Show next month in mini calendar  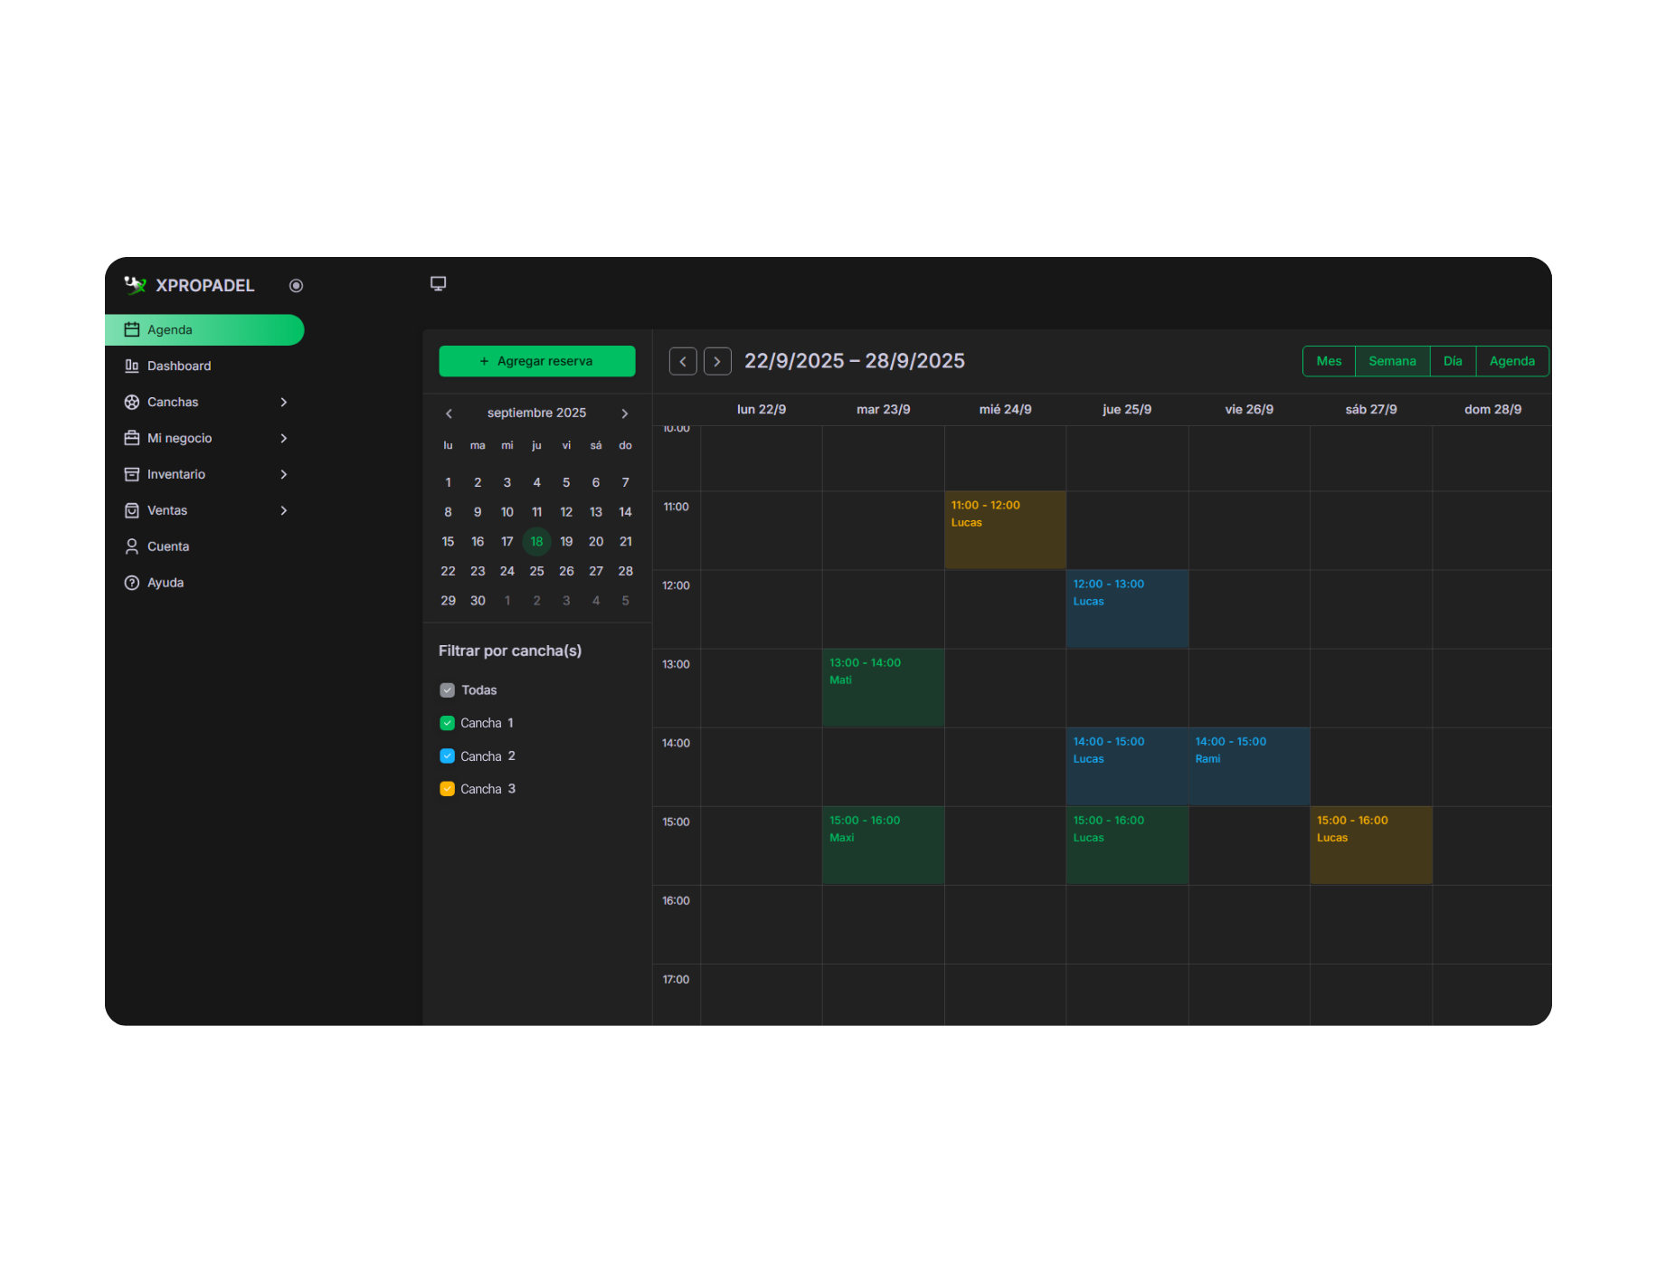[624, 413]
